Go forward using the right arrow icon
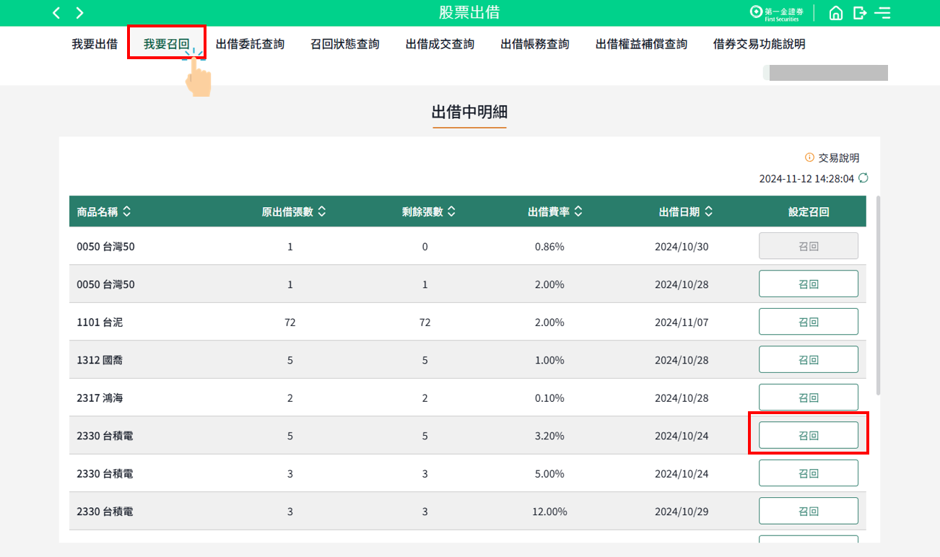This screenshot has width=940, height=557. (x=79, y=13)
